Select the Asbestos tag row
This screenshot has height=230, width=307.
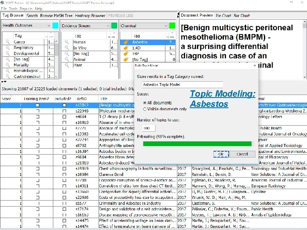point(148,42)
